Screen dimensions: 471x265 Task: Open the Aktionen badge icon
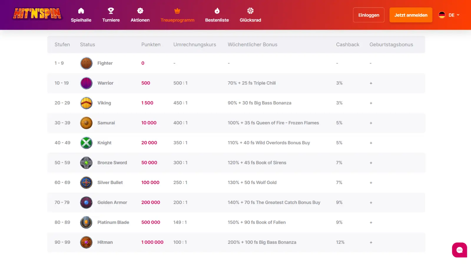pyautogui.click(x=140, y=11)
